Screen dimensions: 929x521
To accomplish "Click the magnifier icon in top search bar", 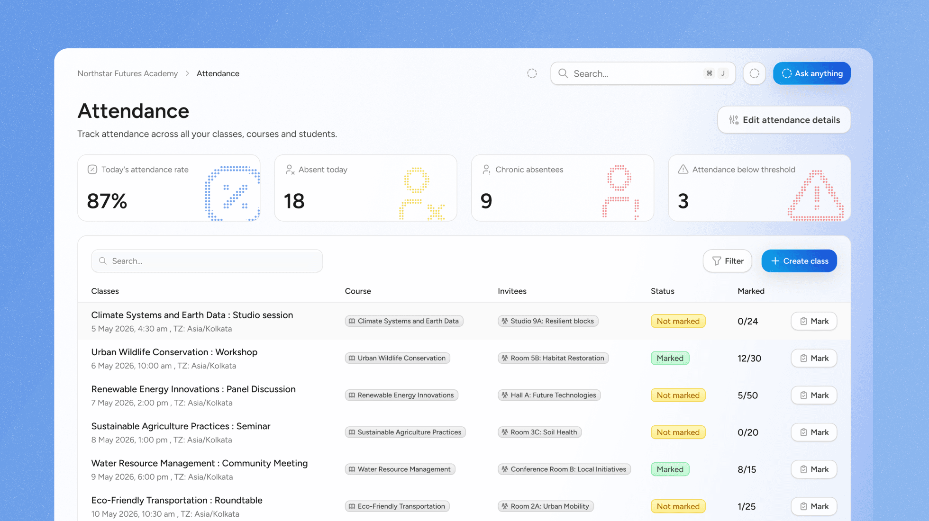I will tap(563, 73).
